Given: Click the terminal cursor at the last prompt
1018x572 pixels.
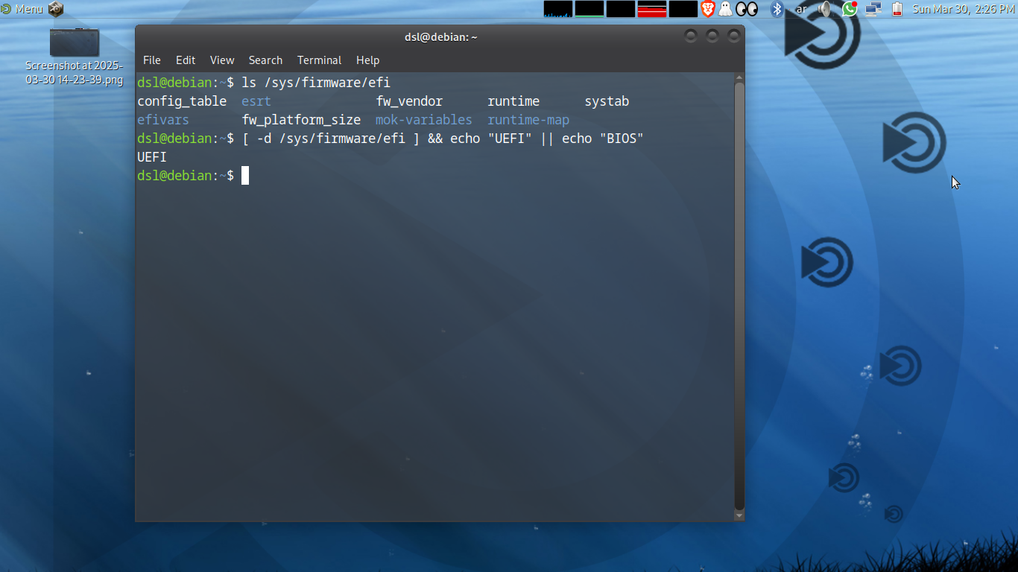Looking at the screenshot, I should [245, 176].
